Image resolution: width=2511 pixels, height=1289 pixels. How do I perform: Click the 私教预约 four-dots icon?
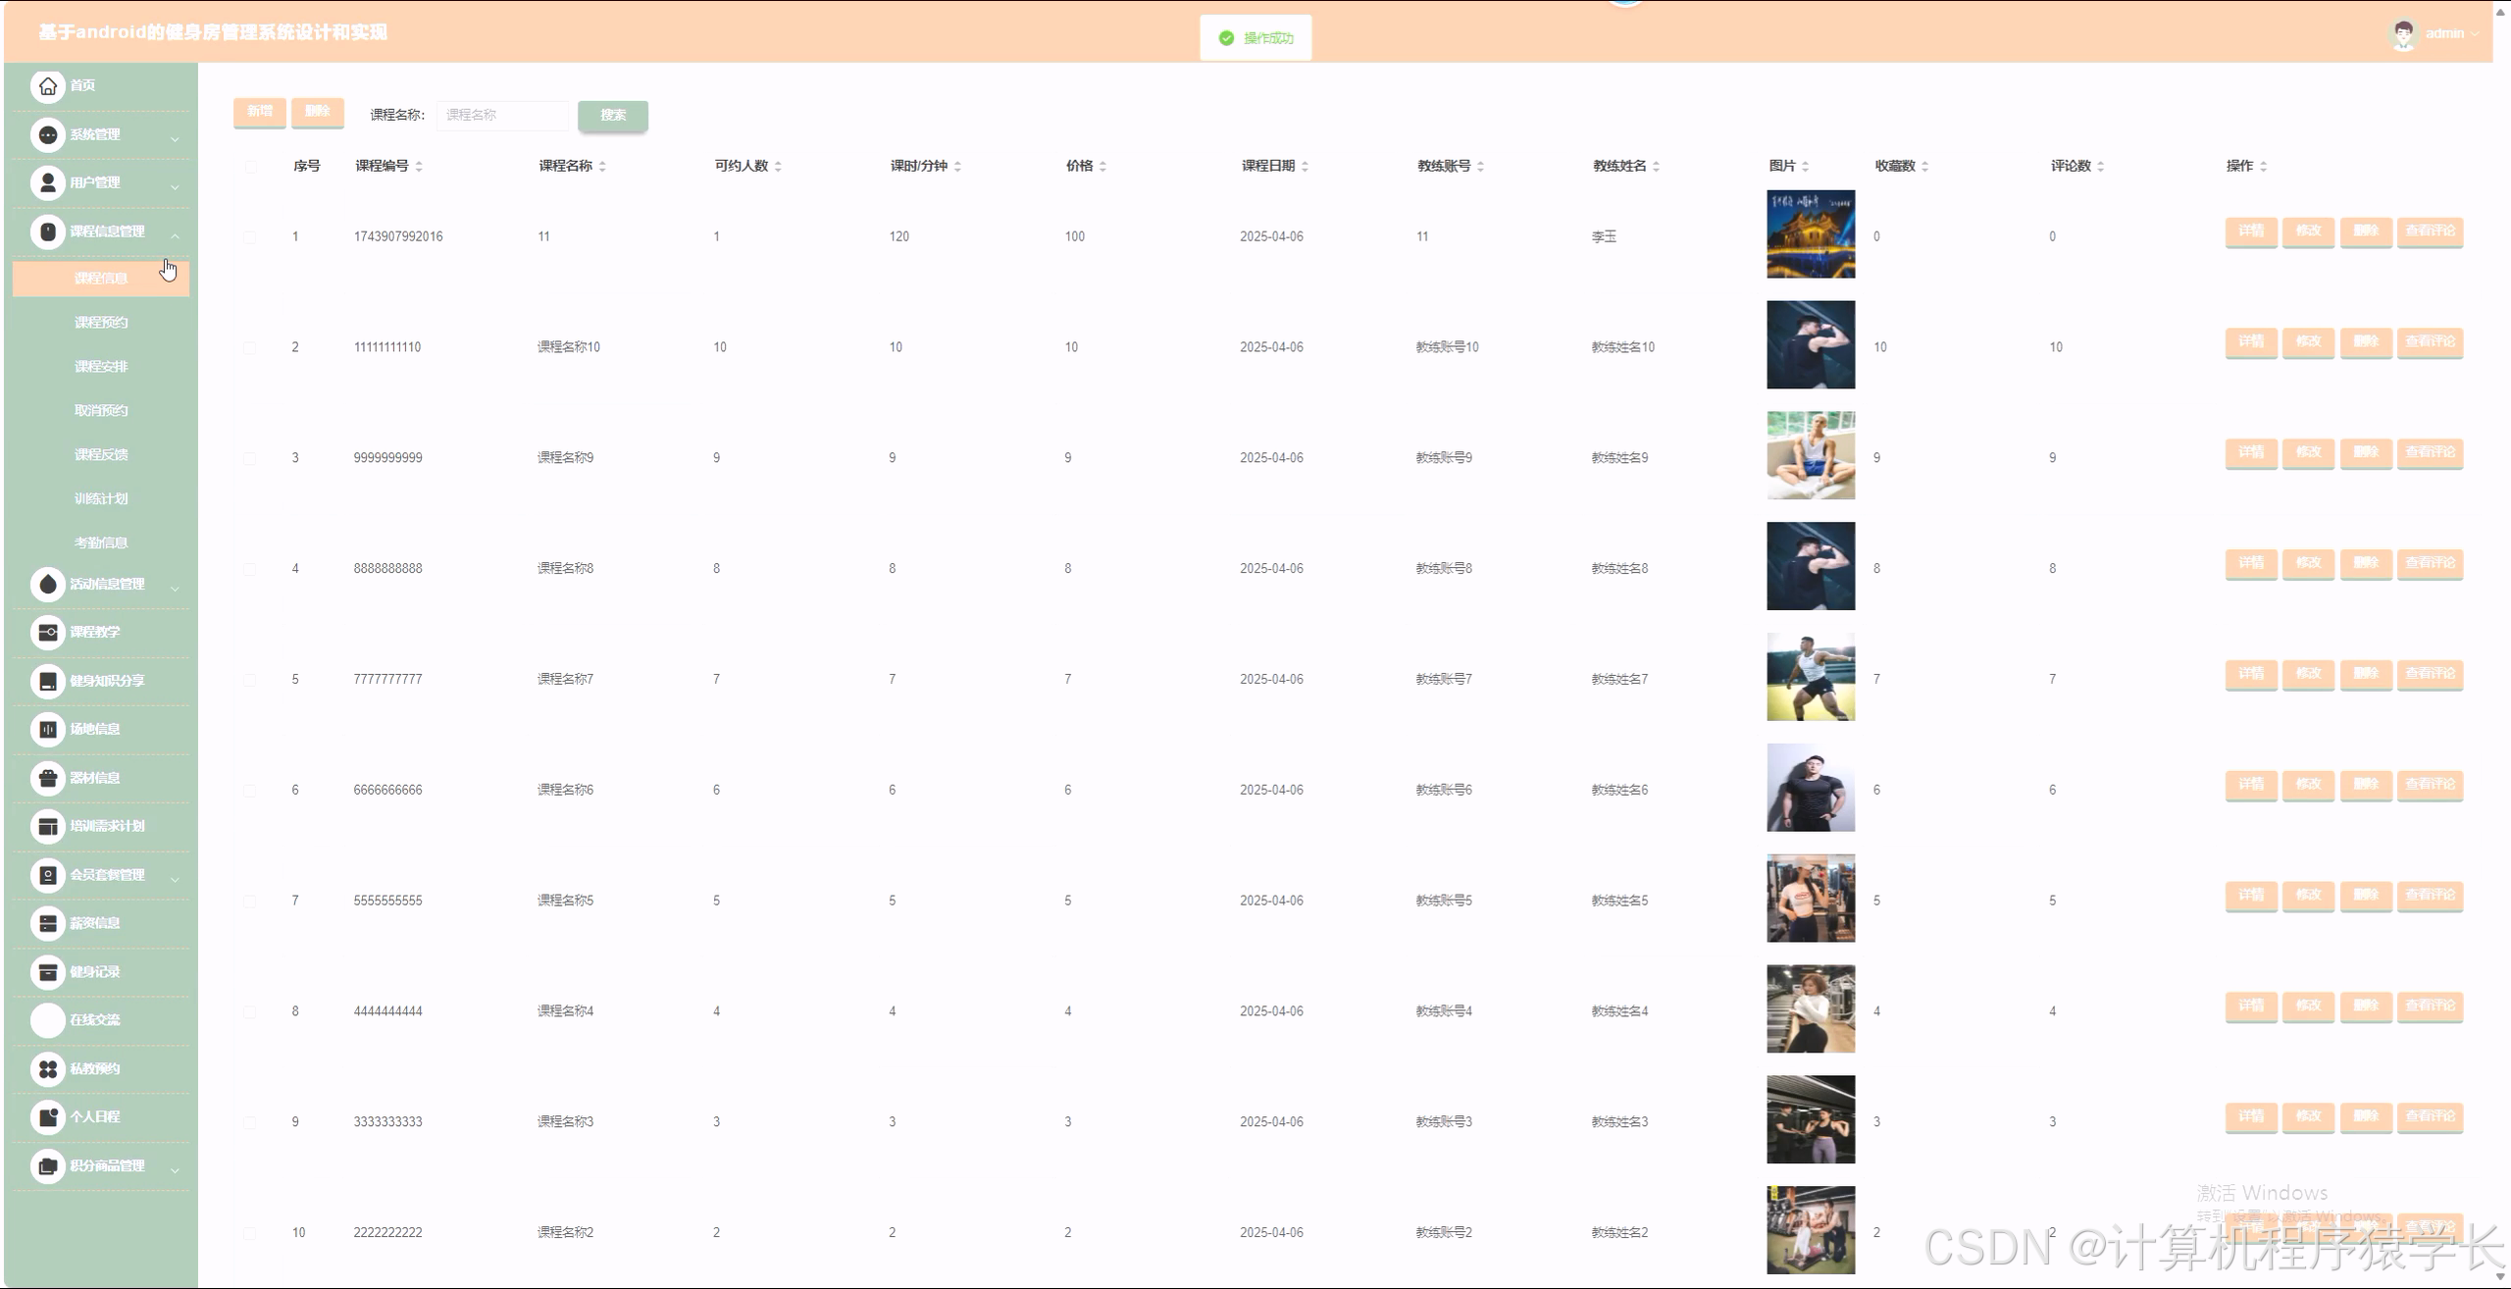[47, 1069]
